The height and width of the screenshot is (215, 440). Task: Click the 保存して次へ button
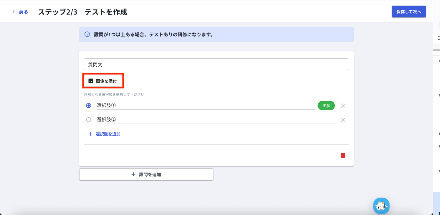point(408,12)
